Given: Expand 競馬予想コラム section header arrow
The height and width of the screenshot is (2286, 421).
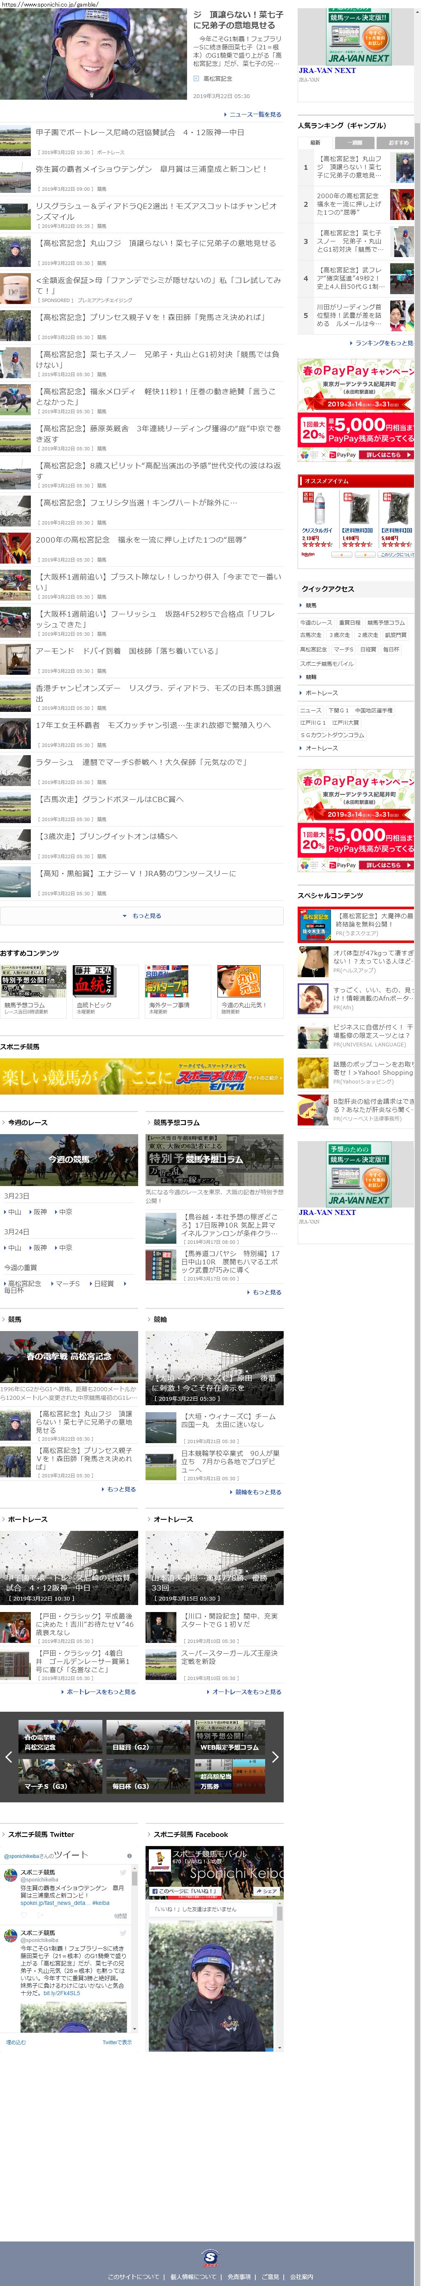Looking at the screenshot, I should click(x=149, y=1123).
